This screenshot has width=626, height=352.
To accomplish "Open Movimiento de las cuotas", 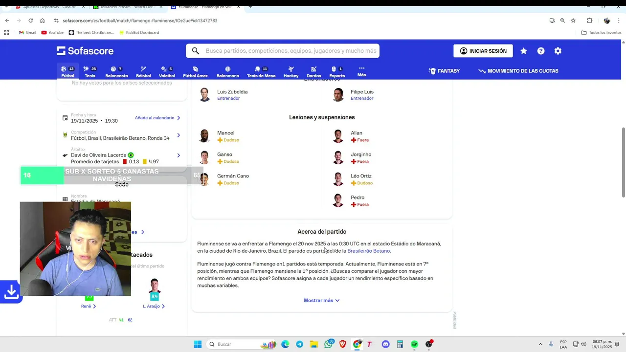I will click(x=518, y=71).
